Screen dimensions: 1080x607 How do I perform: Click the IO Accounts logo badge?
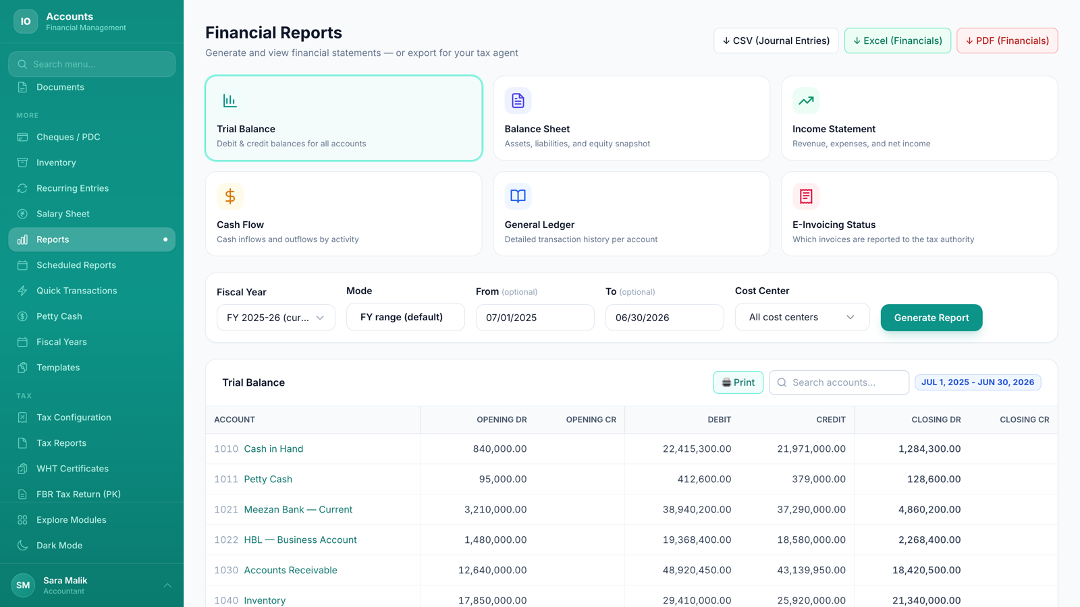point(26,22)
